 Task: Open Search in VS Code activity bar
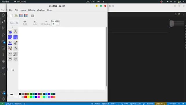pos(3,22)
